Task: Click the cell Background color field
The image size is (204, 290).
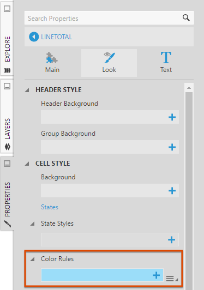Action: tap(110, 191)
